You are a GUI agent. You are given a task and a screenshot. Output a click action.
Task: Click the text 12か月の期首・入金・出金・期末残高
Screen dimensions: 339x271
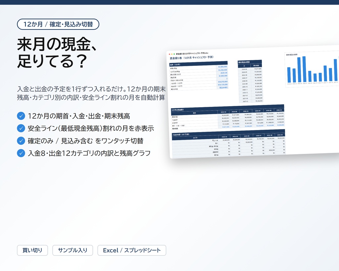pos(79,116)
